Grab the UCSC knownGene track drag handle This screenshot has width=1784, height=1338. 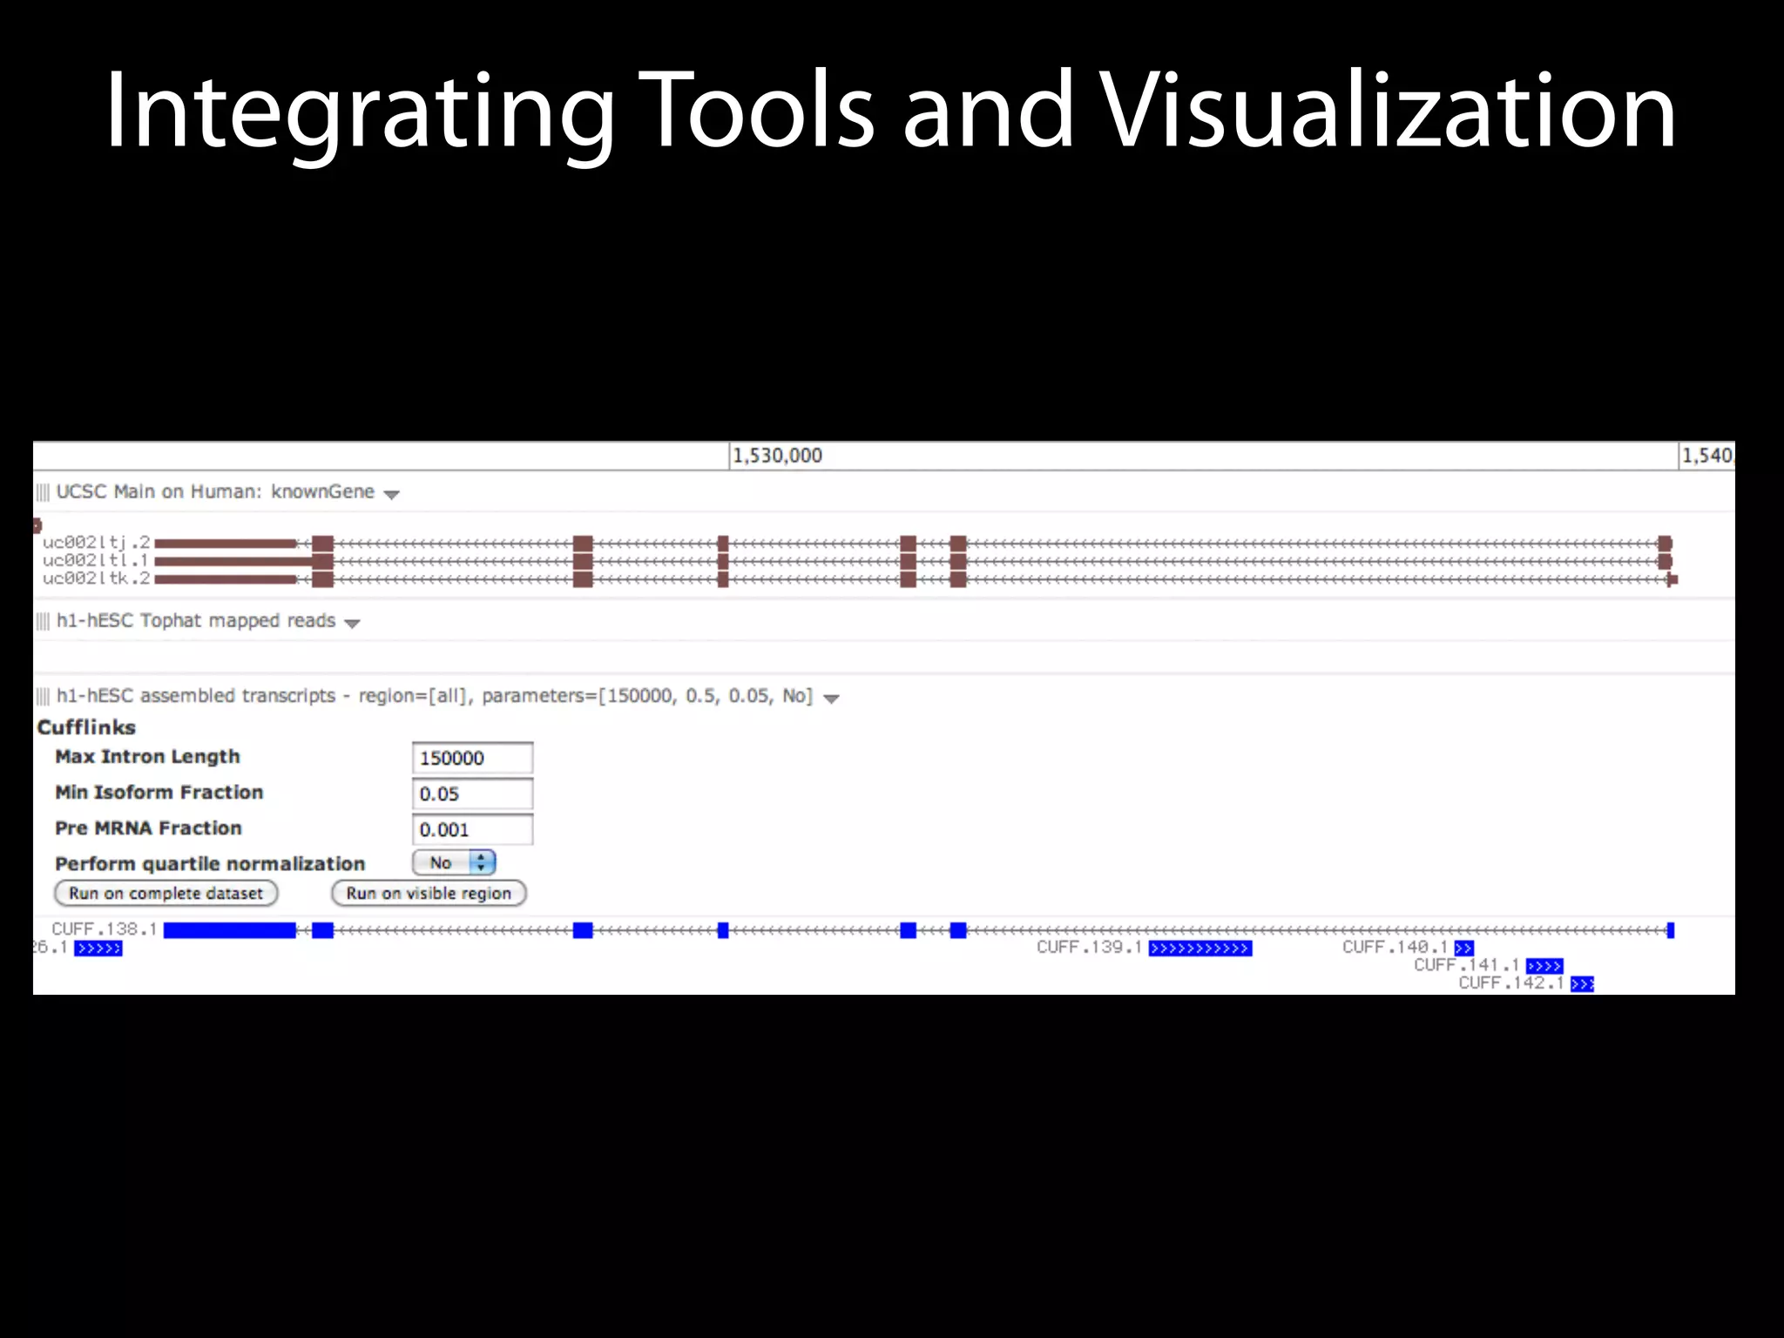click(x=43, y=493)
